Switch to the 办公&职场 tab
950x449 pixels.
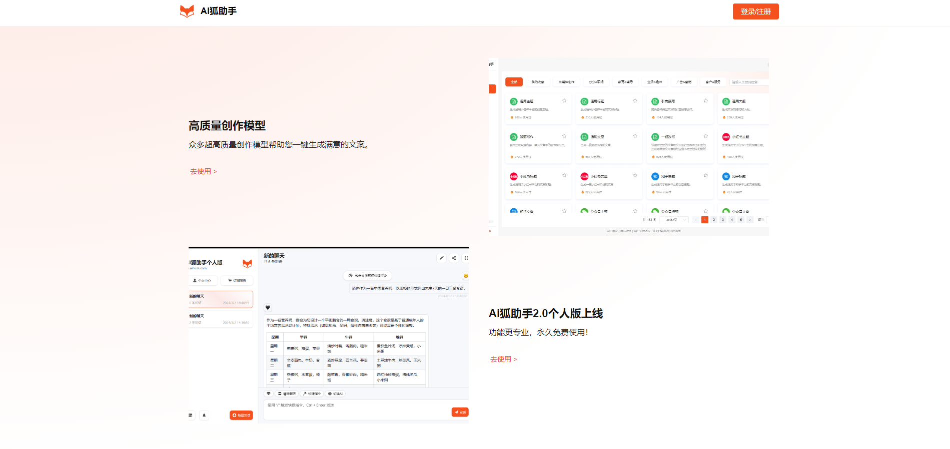coord(596,82)
